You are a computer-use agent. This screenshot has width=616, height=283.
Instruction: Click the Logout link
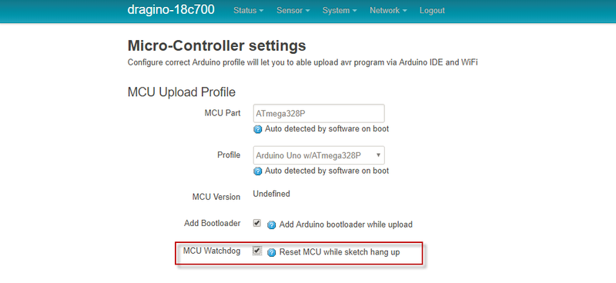tap(432, 11)
